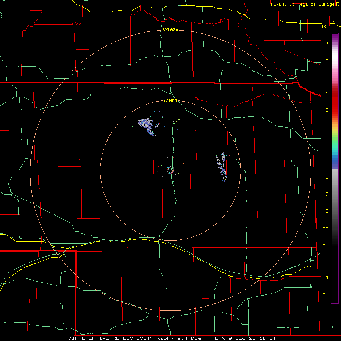Click the TH label at color scale bottom

click(x=325, y=295)
